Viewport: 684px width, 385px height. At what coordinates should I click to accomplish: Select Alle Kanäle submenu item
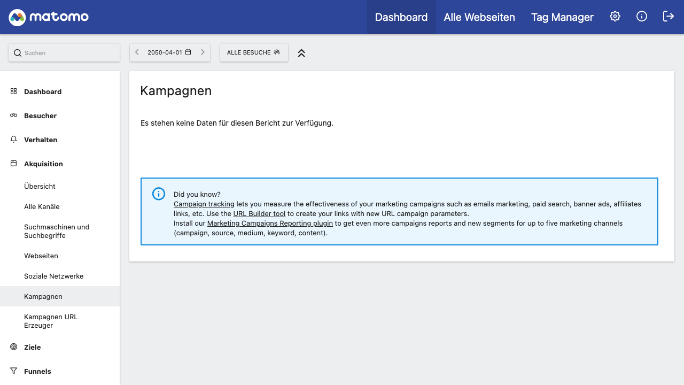pyautogui.click(x=60, y=206)
